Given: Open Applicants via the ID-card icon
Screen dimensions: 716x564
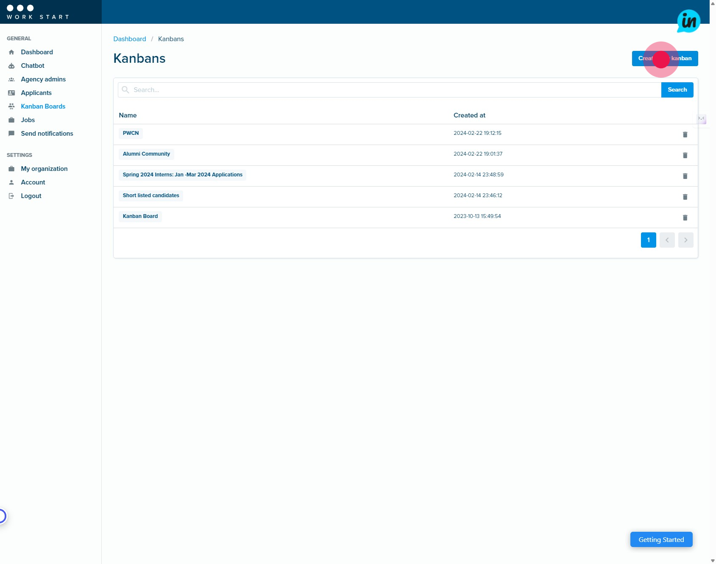Looking at the screenshot, I should point(11,93).
